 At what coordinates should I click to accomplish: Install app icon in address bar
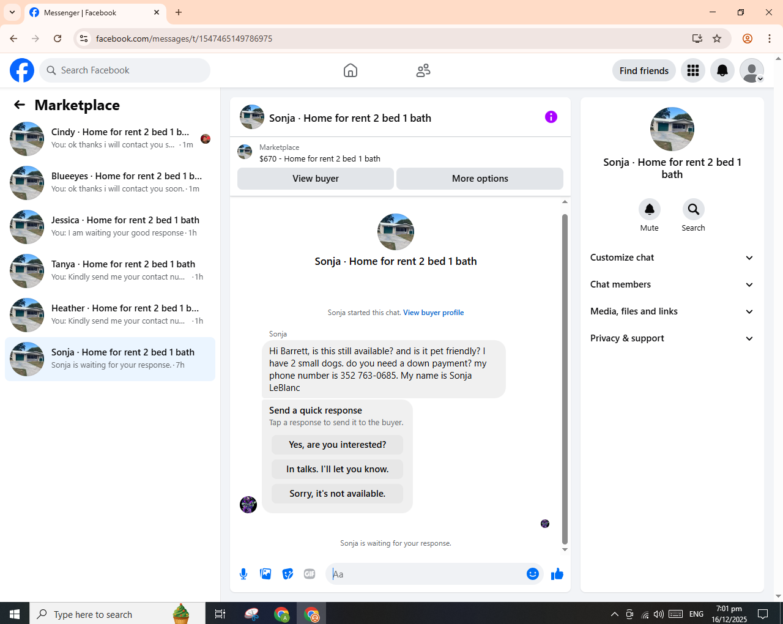pos(697,39)
